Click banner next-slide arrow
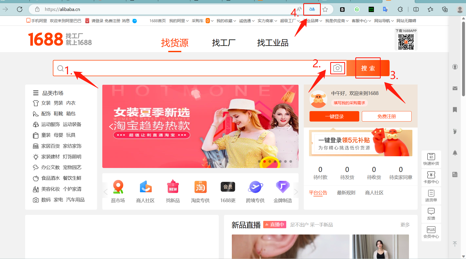Image resolution: width=466 pixels, height=259 pixels. 290,127
